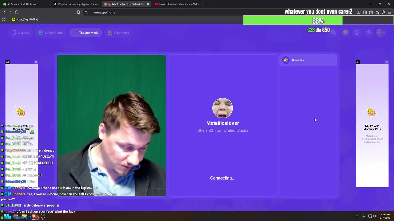The image size is (394, 221).
Task: Click the microphone tray icon
Action: [364, 216]
